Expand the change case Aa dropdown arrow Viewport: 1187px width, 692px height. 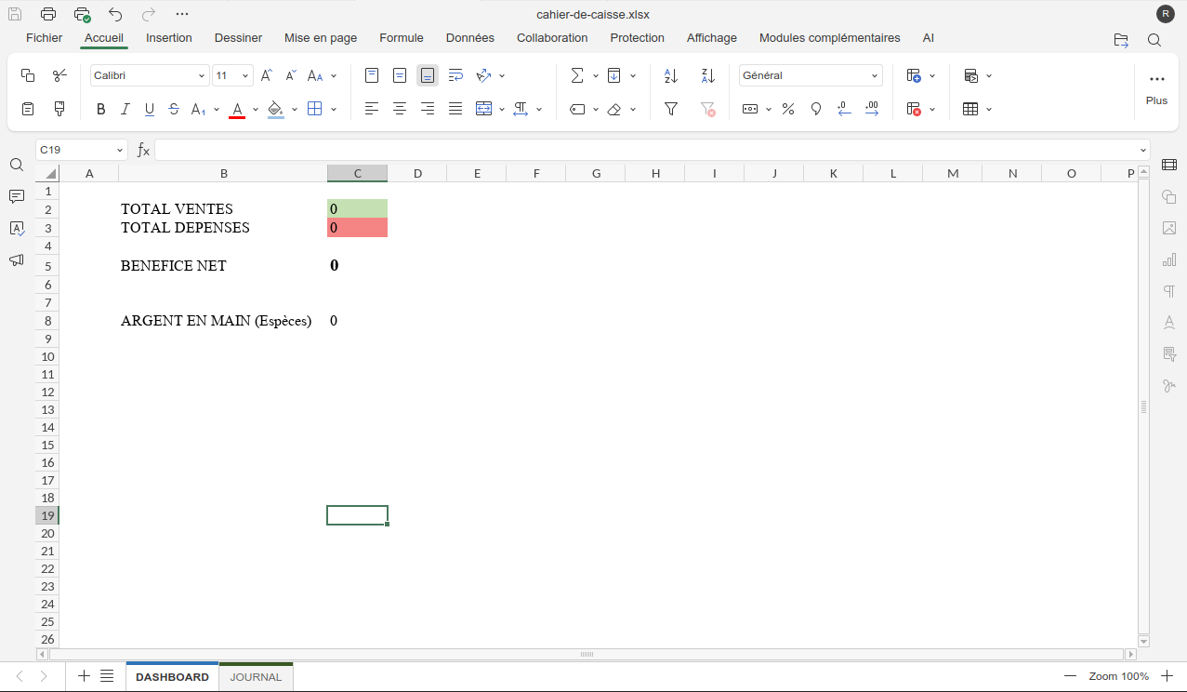[x=334, y=75]
